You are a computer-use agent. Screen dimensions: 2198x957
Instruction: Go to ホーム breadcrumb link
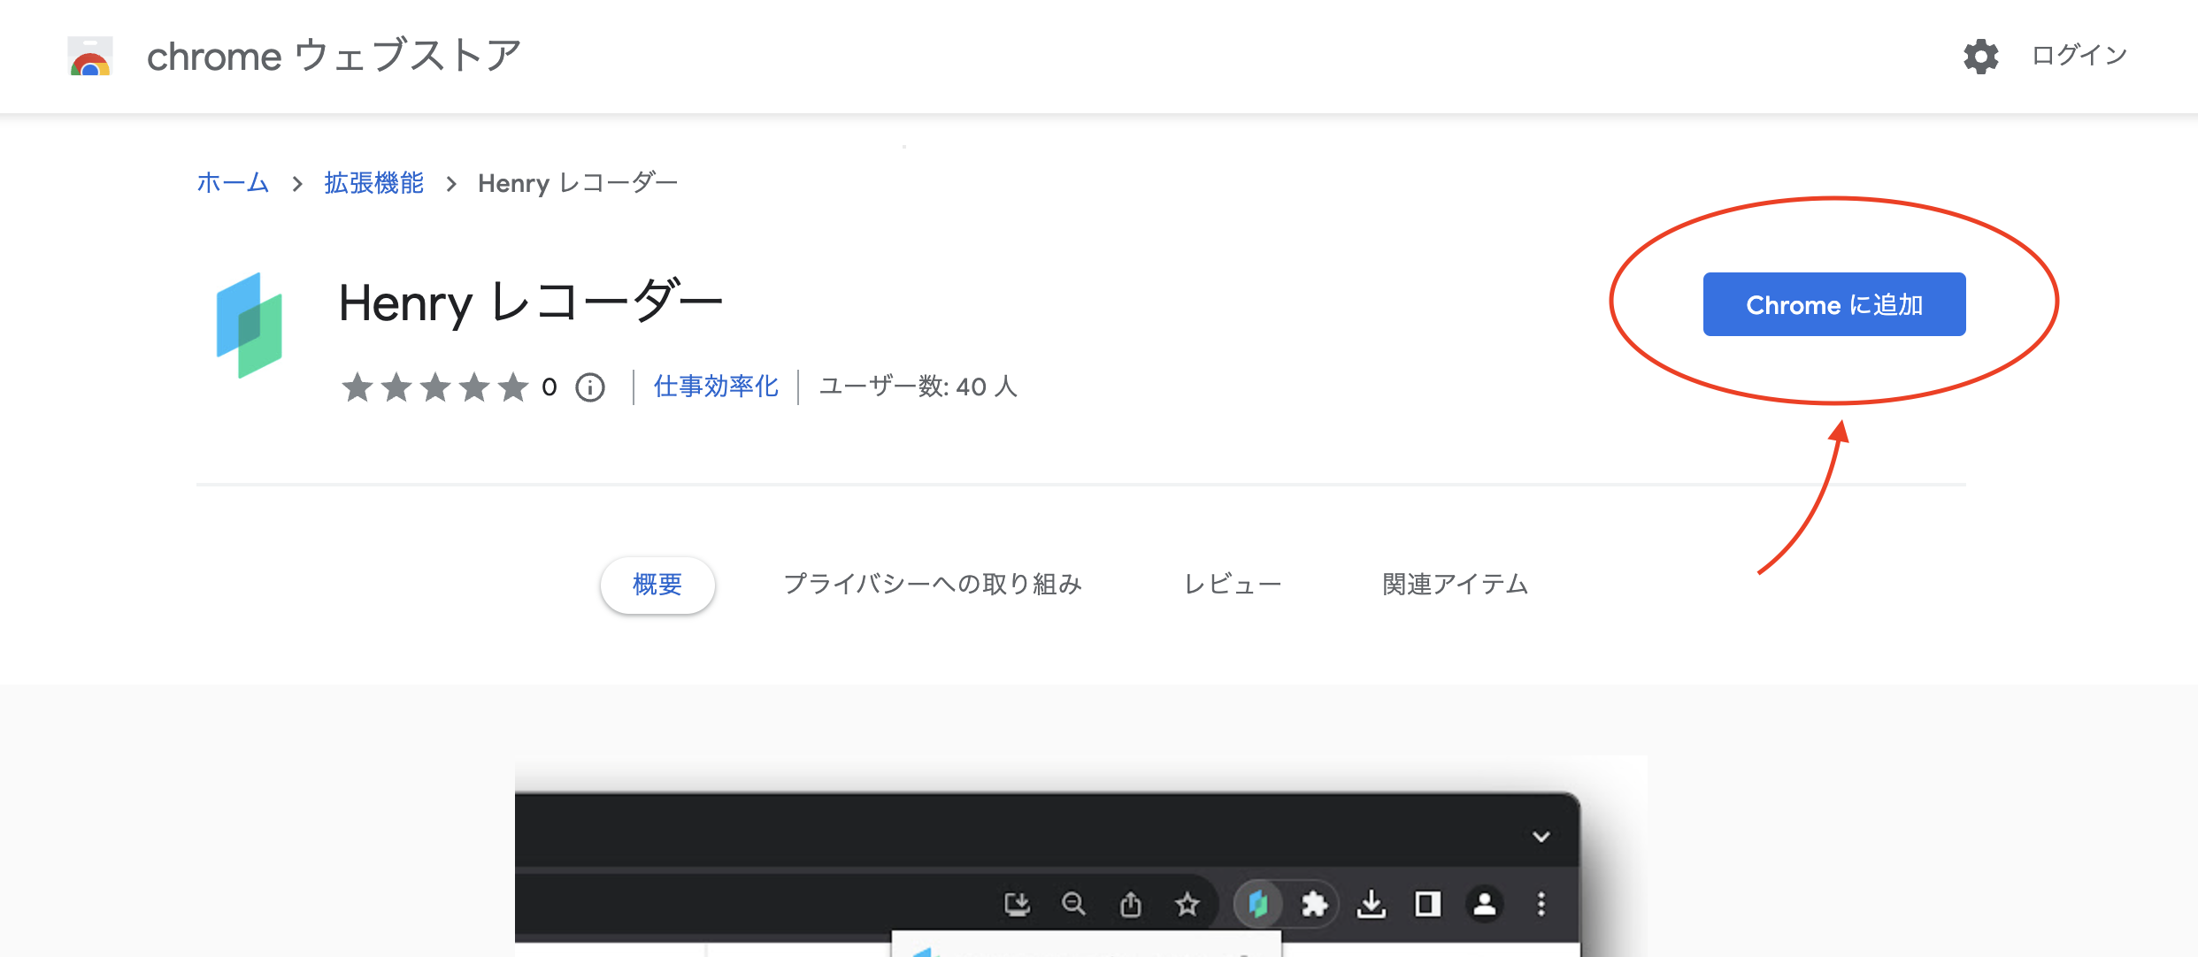[233, 183]
